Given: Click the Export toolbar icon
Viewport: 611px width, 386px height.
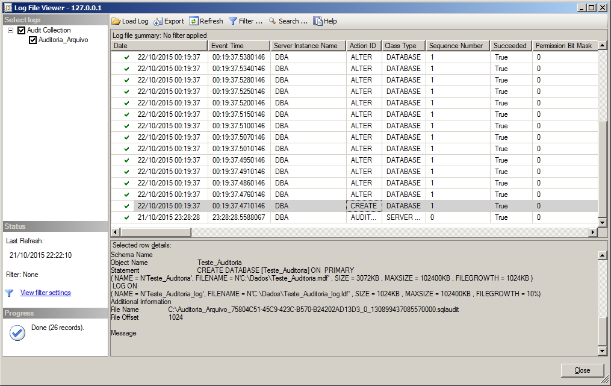Looking at the screenshot, I should 158,22.
